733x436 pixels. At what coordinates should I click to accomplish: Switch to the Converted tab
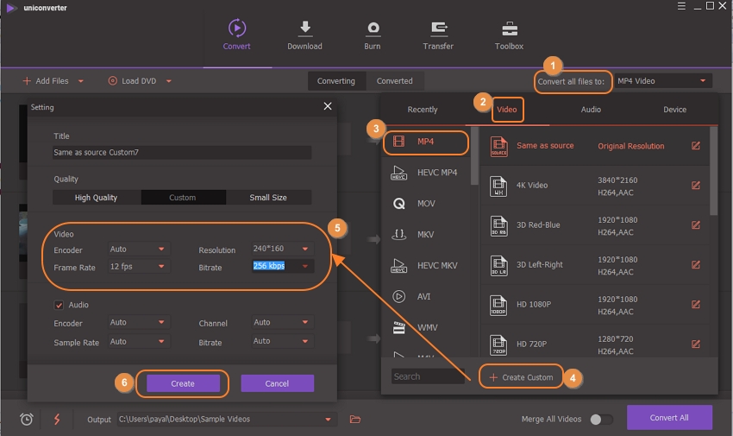coord(395,81)
